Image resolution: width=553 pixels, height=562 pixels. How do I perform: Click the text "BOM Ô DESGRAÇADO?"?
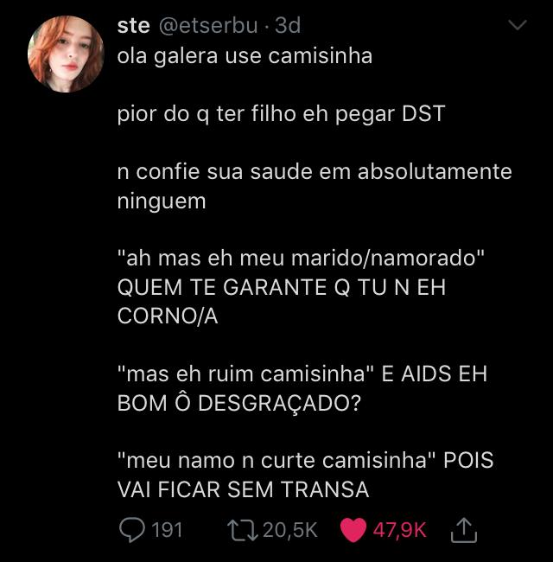[x=238, y=402]
